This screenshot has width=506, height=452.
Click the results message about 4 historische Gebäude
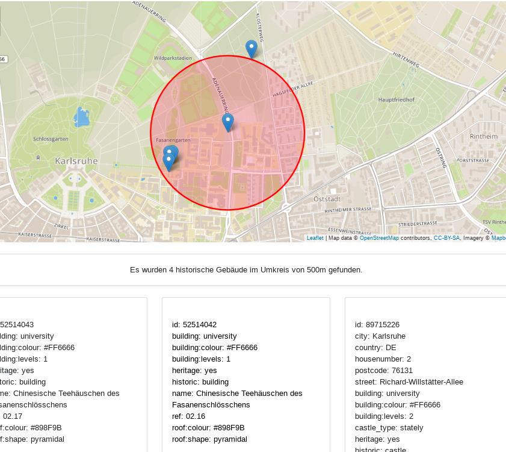coord(246,269)
